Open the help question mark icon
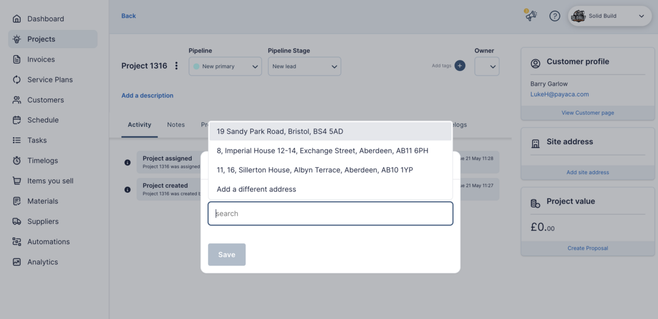The height and width of the screenshot is (319, 658). click(x=555, y=16)
